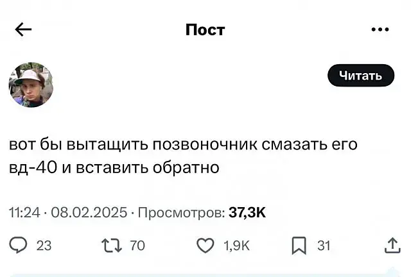Like the post with the heart icon

click(x=204, y=244)
